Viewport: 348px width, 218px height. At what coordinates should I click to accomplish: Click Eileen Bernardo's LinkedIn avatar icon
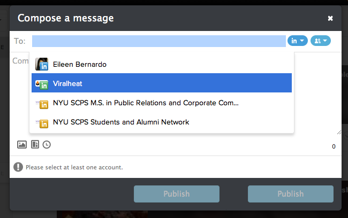[x=42, y=64]
